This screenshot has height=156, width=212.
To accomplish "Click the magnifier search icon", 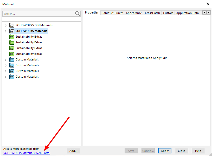I will pyautogui.click(x=78, y=13).
